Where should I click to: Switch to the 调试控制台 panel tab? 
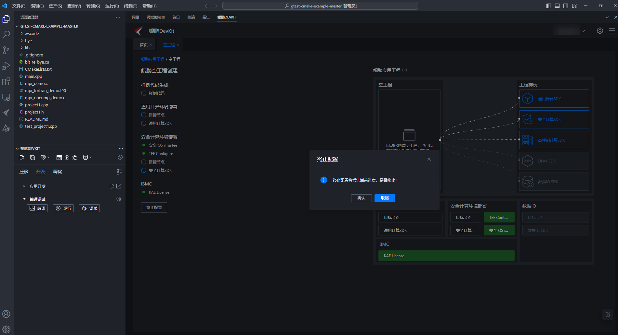156,17
